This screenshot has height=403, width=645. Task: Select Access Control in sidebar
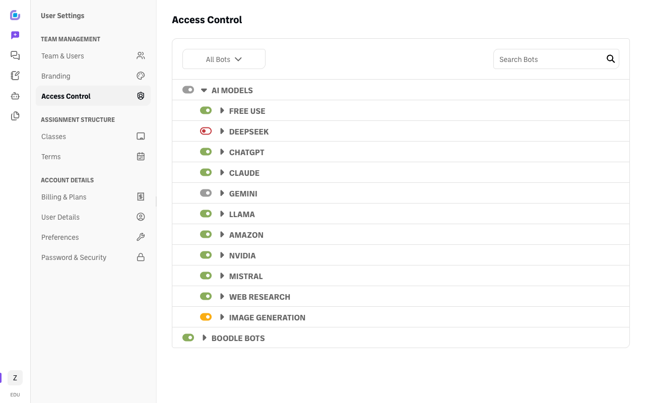(x=93, y=96)
